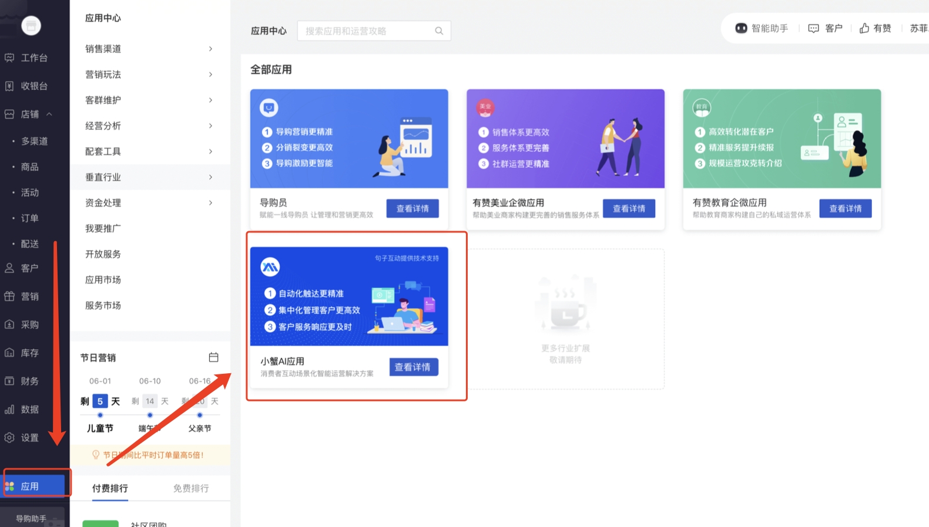This screenshot has width=929, height=527.
Task: Expand the 营销玩法 submenu arrow
Action: [x=210, y=75]
